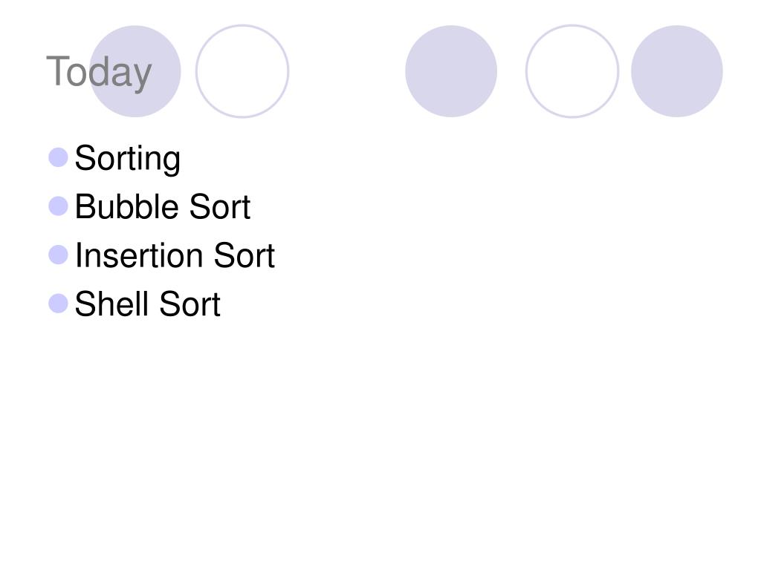Select the "Sorting" list item text
The height and width of the screenshot is (570, 761).
point(128,159)
